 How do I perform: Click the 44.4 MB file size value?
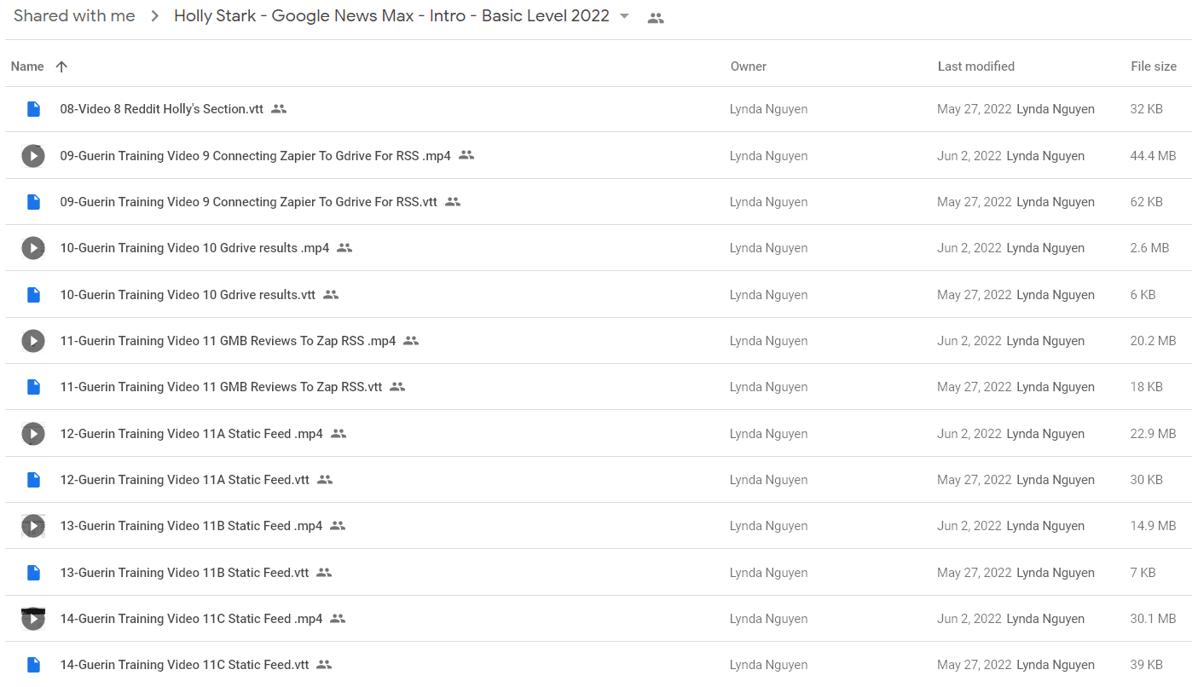tap(1153, 156)
